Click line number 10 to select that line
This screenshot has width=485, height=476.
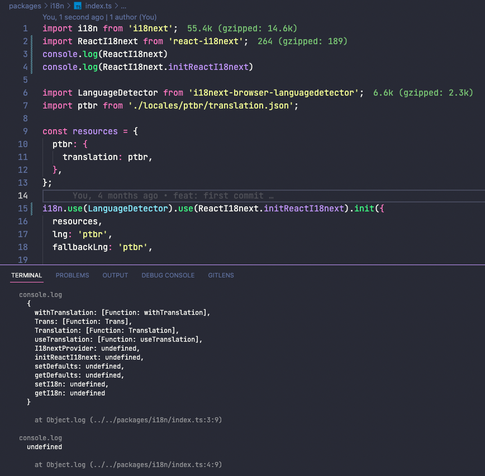(x=23, y=144)
